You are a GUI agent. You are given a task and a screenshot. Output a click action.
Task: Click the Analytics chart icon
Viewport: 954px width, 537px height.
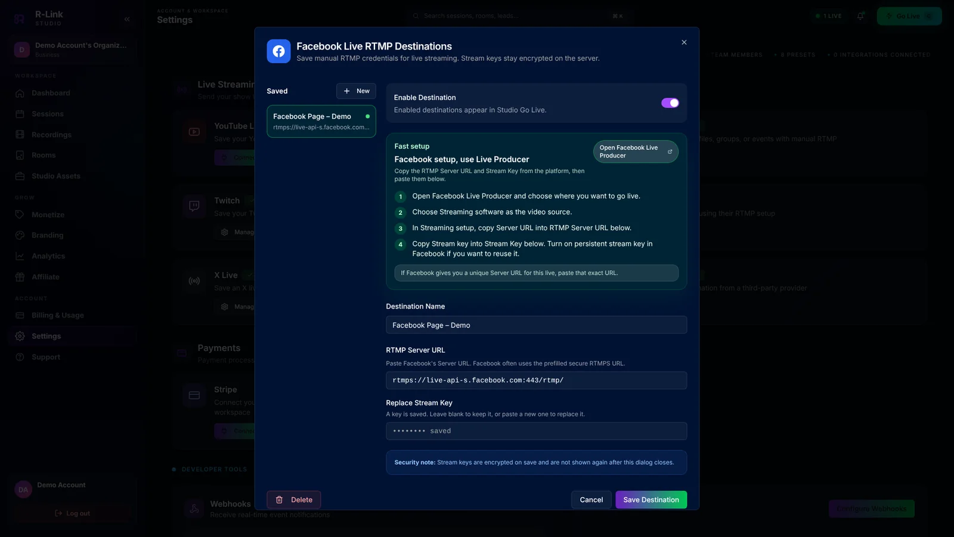coord(20,256)
